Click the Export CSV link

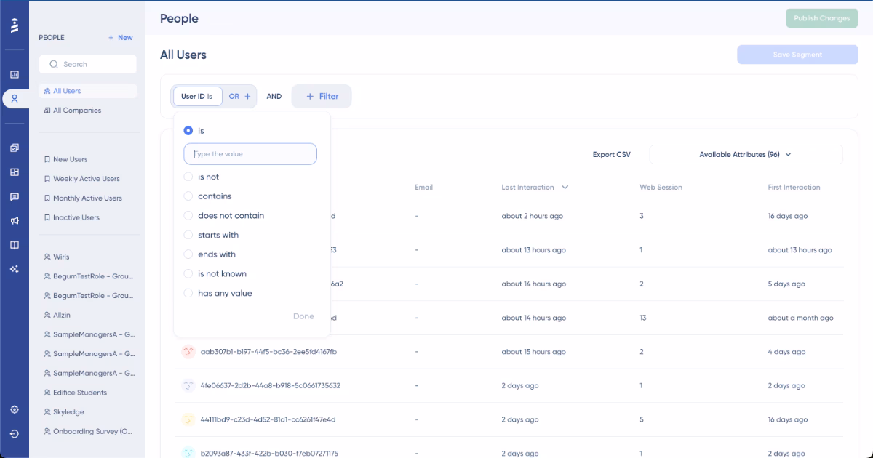pyautogui.click(x=612, y=155)
